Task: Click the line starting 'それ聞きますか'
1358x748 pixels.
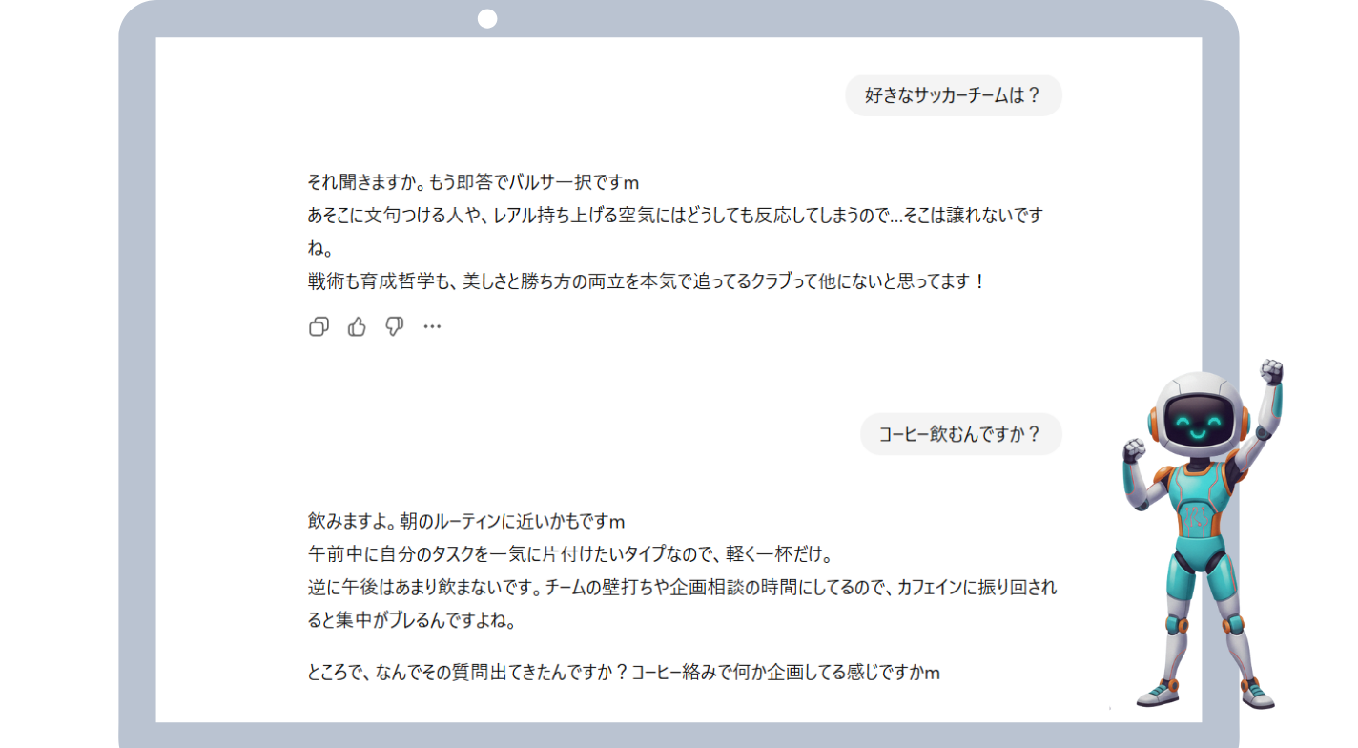Action: [x=473, y=182]
